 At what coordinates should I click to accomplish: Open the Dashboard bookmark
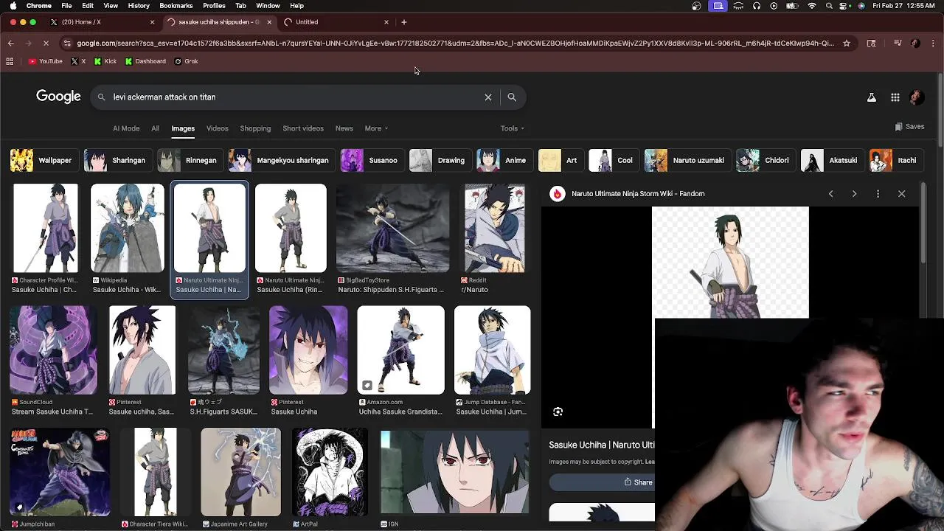145,61
